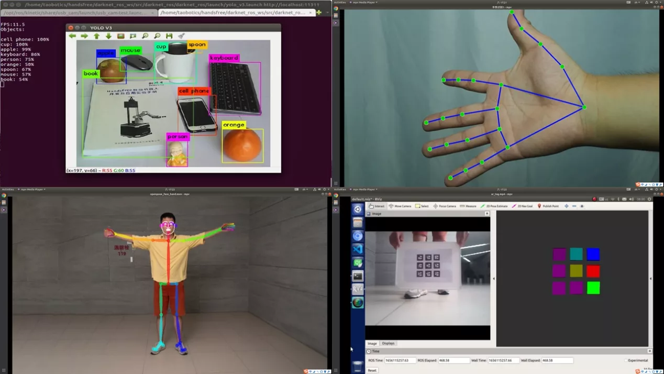Enable the Experimental checkbox in RViz
664x374 pixels.
click(626, 360)
